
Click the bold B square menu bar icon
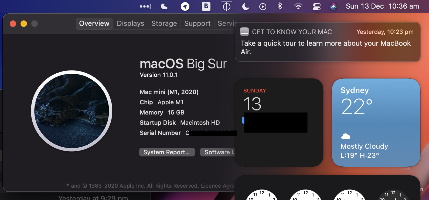206,6
